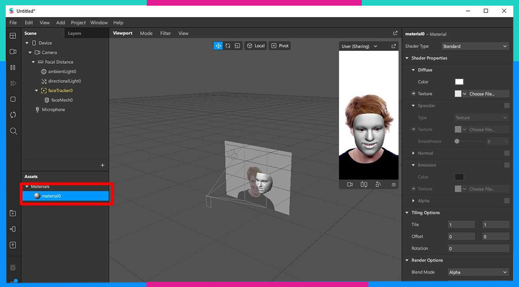The height and width of the screenshot is (287, 519).
Task: Collapse the Diffuse section
Action: tap(414, 70)
